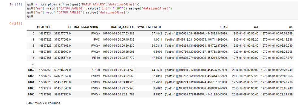Click DATUM_AANLEG value 00:23:23.748 in row 8462

(x=119, y=70)
